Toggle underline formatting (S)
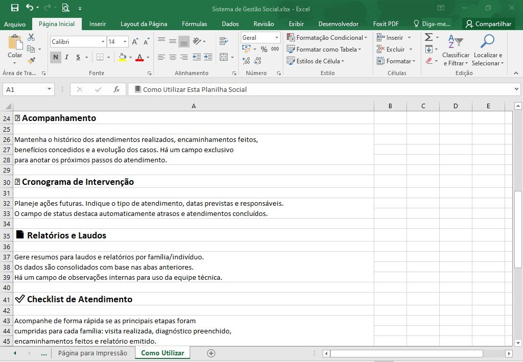The image size is (523, 362). click(x=78, y=57)
